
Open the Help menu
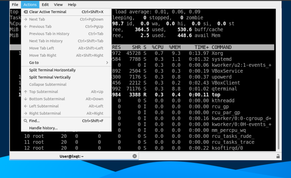tap(72, 5)
